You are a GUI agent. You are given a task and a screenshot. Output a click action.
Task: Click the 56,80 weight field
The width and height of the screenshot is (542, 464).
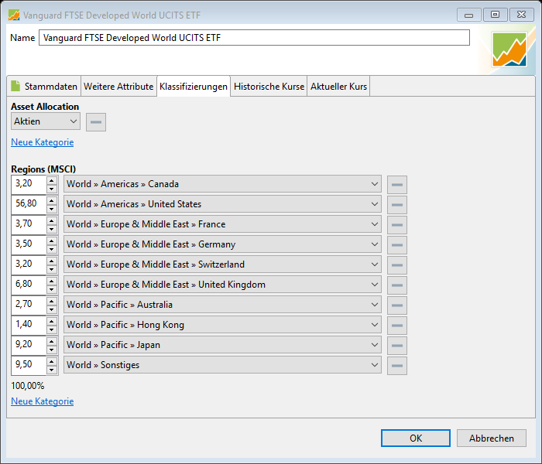29,204
